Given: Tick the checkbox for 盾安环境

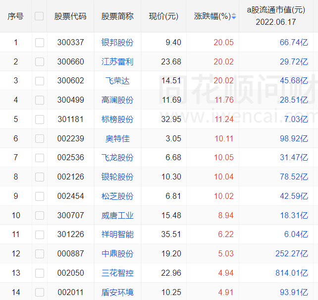Looking at the screenshot, I should click(40, 292).
